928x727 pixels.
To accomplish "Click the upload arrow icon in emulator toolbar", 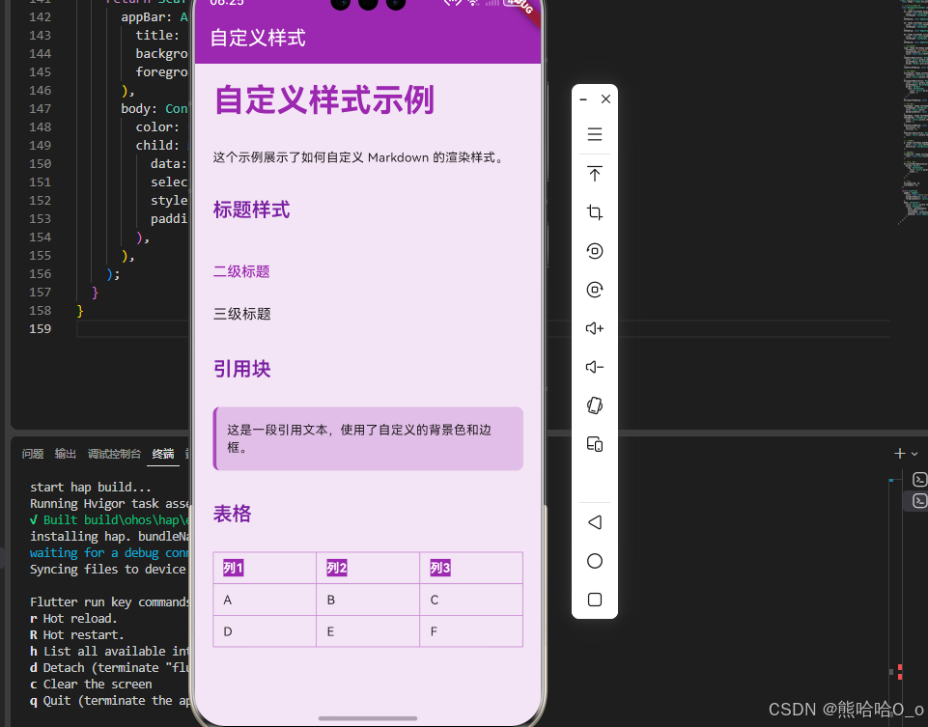I will tap(594, 174).
